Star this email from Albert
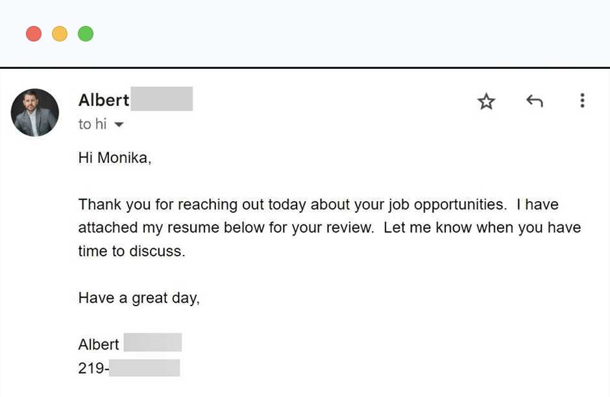Image resolution: width=610 pixels, height=397 pixels. coord(486,101)
